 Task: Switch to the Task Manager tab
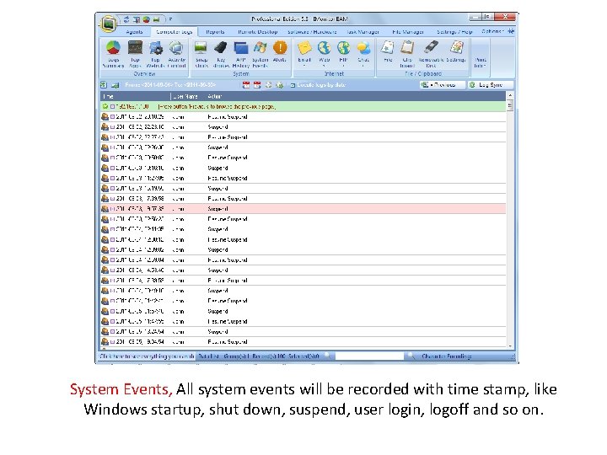(x=363, y=32)
